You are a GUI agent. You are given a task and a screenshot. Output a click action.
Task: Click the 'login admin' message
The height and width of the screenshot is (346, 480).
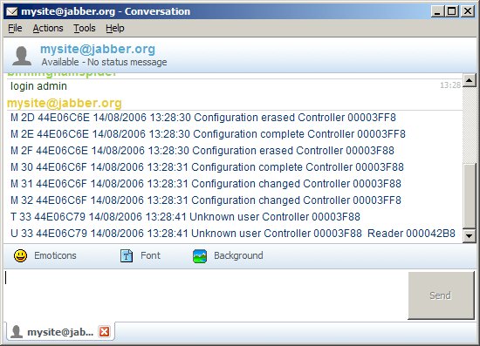point(38,86)
